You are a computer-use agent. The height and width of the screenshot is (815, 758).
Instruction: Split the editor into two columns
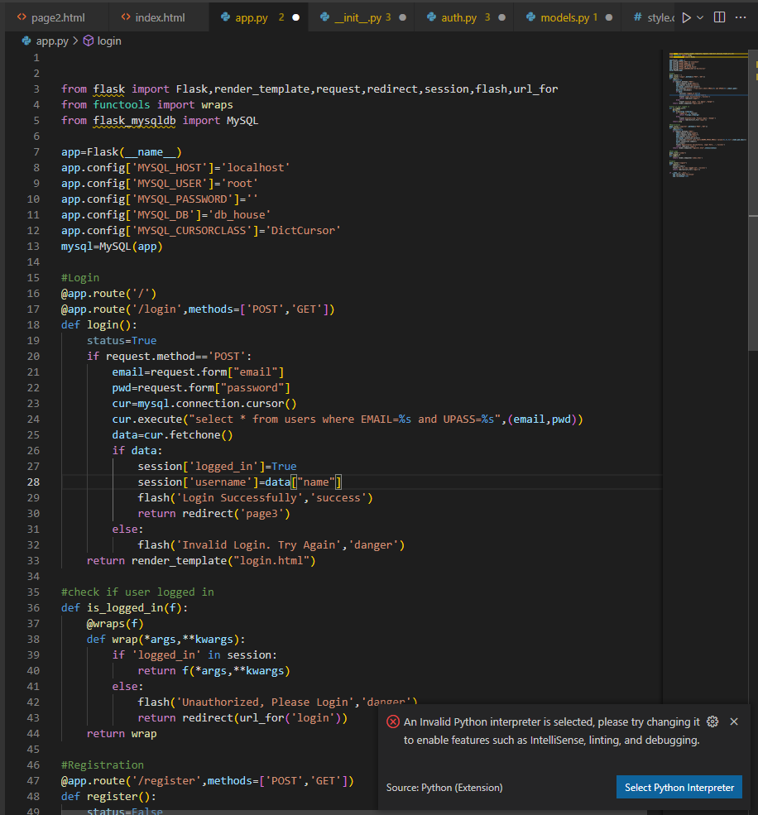click(x=719, y=17)
